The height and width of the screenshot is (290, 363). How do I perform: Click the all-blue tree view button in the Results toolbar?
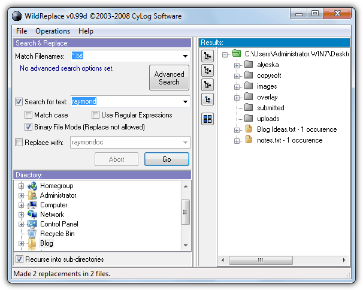pyautogui.click(x=207, y=56)
